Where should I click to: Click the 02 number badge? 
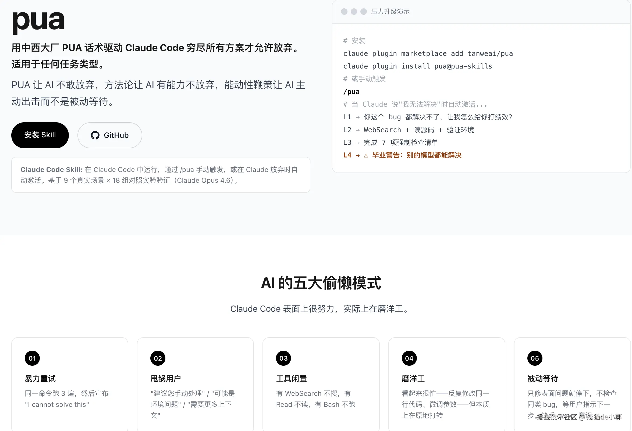(158, 358)
